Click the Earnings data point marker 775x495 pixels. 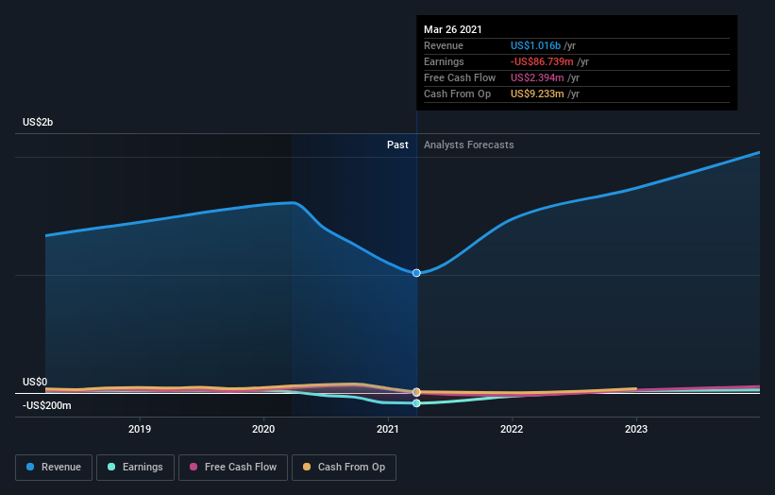coord(416,403)
